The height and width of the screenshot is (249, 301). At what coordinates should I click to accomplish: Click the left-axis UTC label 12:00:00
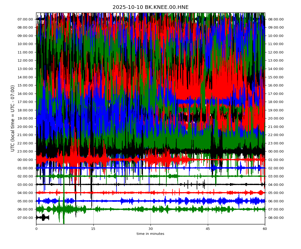pos(25,60)
